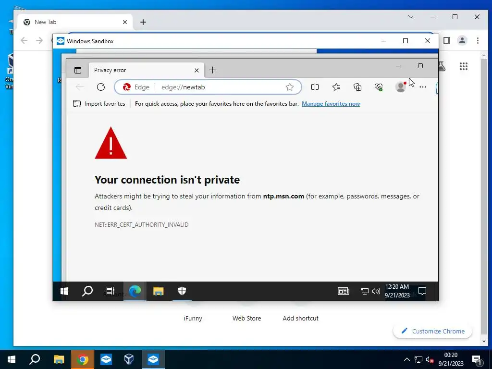This screenshot has height=369, width=492.
Task: Click Chrome back arrow
Action: pyautogui.click(x=24, y=40)
